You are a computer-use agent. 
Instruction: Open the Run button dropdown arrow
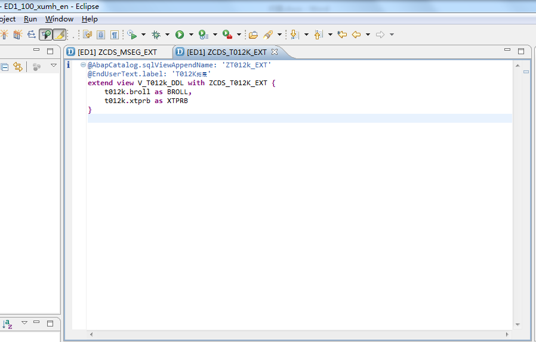pos(191,35)
